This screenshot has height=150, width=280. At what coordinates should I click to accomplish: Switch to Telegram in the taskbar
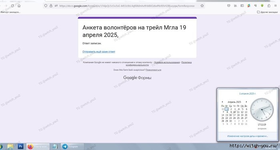(72, 146)
